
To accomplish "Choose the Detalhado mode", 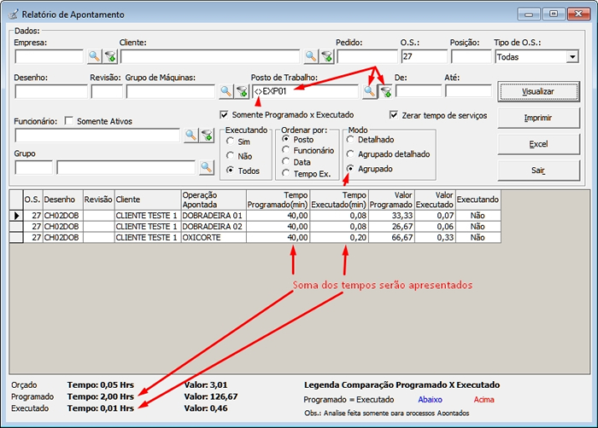I will coord(350,139).
